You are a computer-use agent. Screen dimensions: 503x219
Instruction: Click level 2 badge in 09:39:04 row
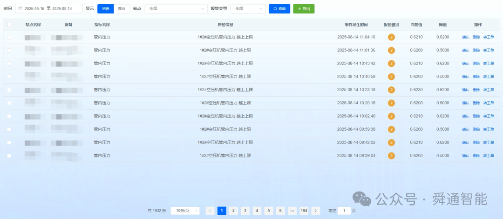391,156
